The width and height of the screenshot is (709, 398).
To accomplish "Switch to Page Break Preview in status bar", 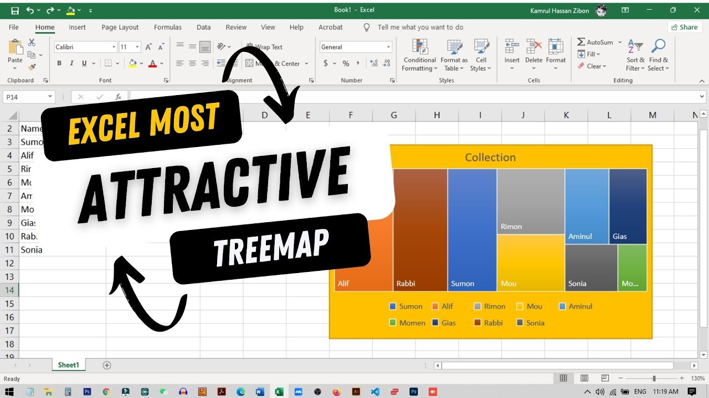I will click(x=605, y=378).
